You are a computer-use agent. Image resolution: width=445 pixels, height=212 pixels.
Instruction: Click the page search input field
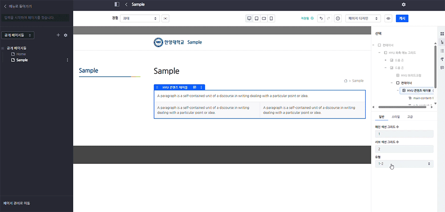click(x=35, y=18)
